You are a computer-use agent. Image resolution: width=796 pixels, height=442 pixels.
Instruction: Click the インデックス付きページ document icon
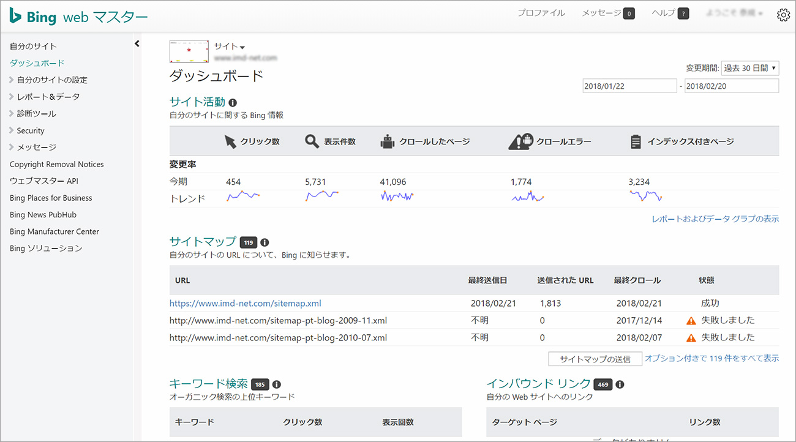click(635, 141)
